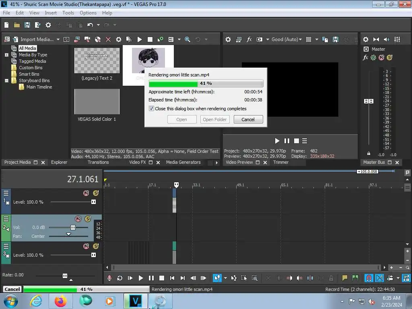
Task: Mute video track 3
Action: pyautogui.click(x=86, y=246)
